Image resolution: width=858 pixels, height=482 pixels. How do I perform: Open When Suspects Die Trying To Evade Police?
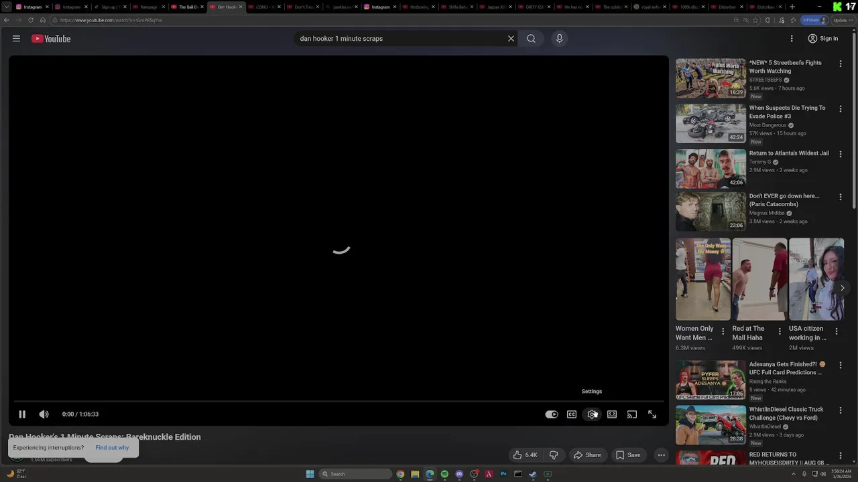coord(711,123)
